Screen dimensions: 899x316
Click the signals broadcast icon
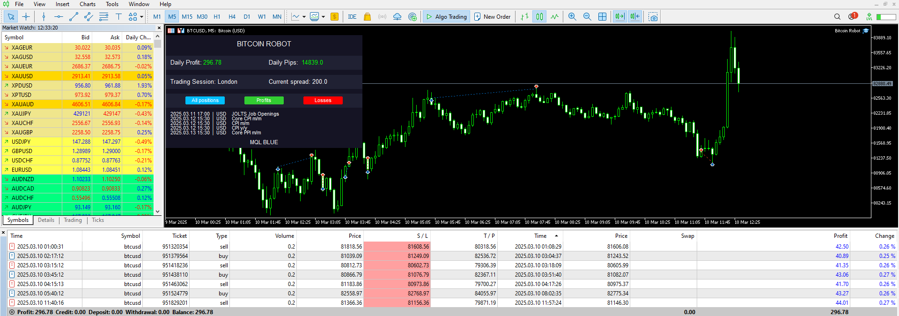click(383, 17)
